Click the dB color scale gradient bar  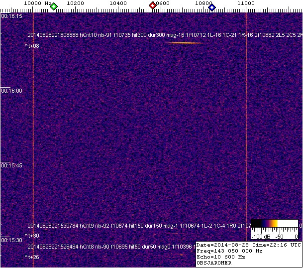tap(274, 224)
